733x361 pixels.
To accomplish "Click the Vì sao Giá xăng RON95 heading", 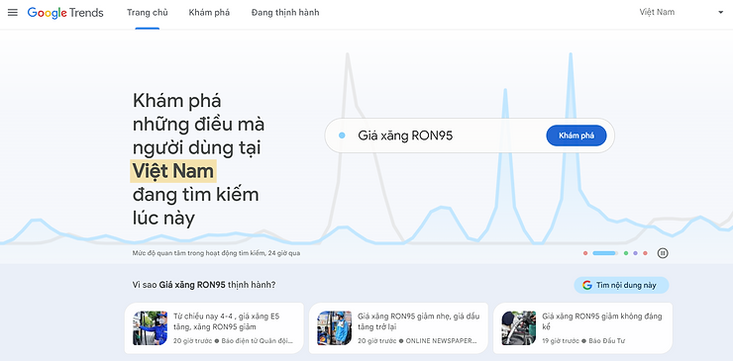I will pos(204,285).
